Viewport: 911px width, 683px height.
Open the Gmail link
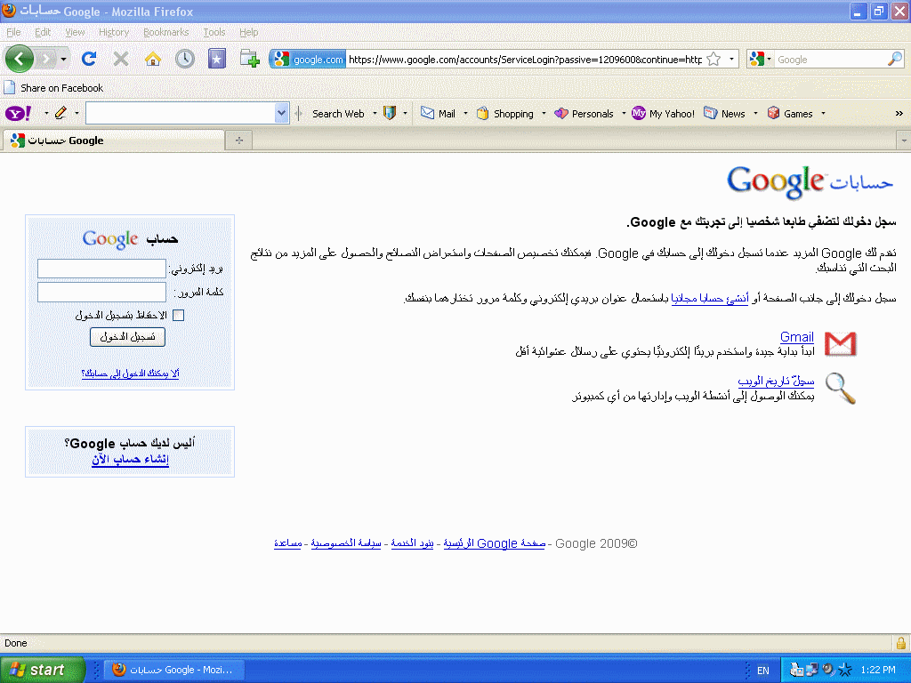pos(796,337)
